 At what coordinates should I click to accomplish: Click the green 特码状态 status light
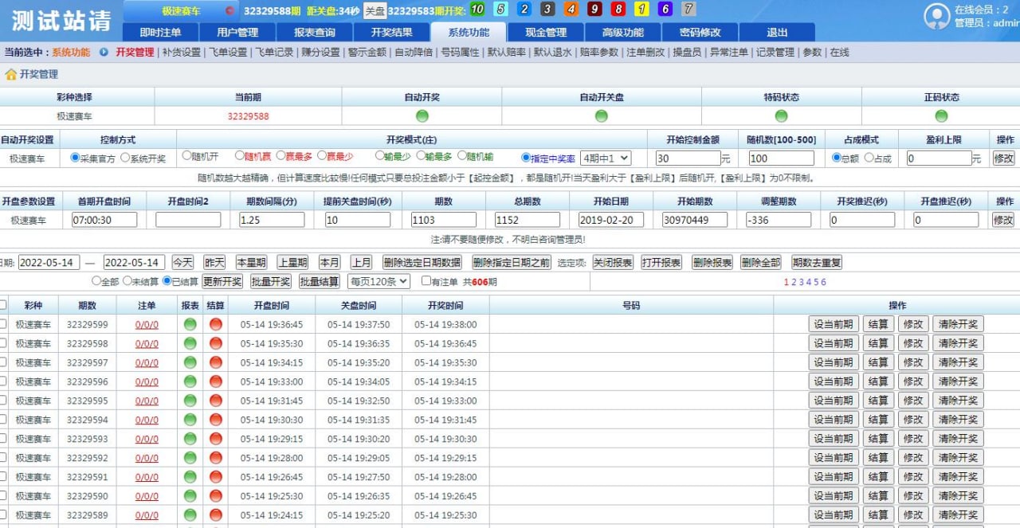[781, 116]
